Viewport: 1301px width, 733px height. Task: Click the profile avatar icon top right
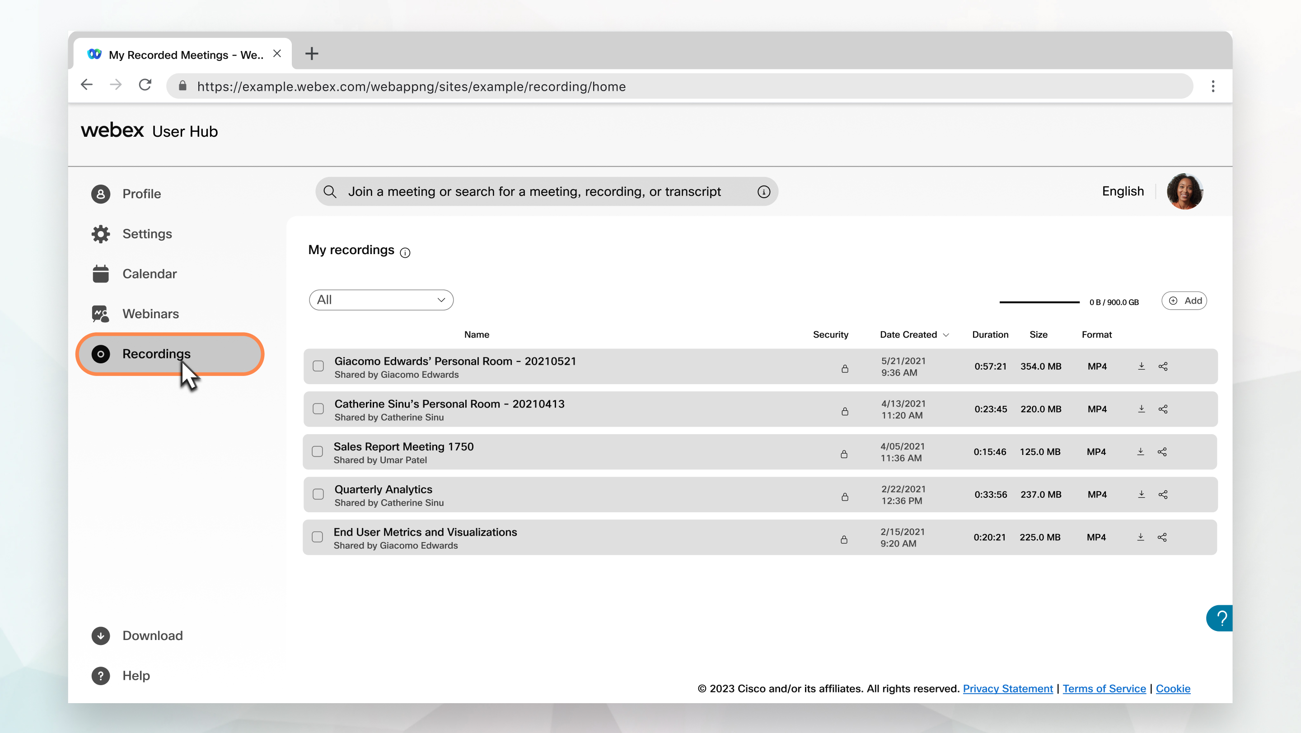tap(1185, 191)
